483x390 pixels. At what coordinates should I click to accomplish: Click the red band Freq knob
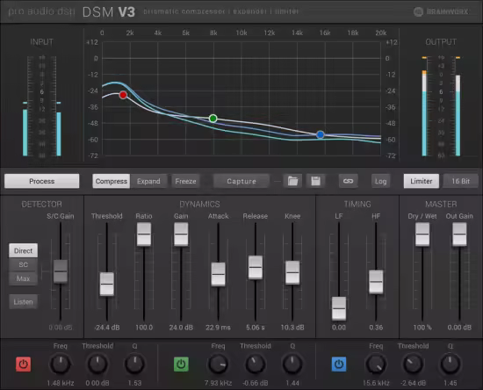click(x=61, y=365)
